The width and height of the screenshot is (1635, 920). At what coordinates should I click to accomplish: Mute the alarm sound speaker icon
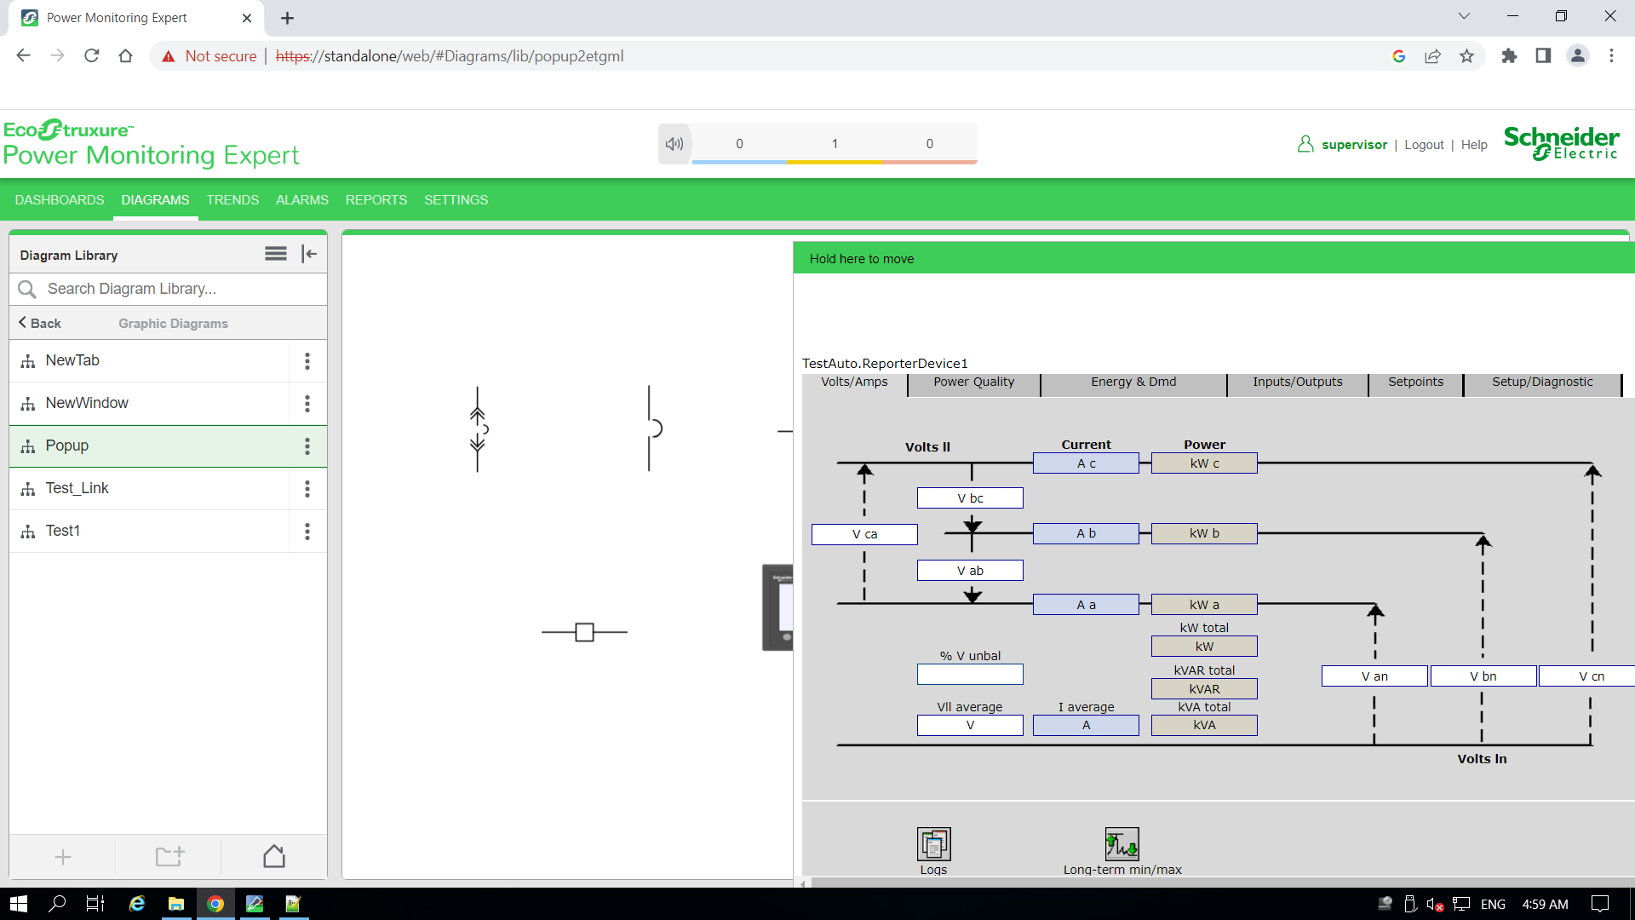[674, 144]
